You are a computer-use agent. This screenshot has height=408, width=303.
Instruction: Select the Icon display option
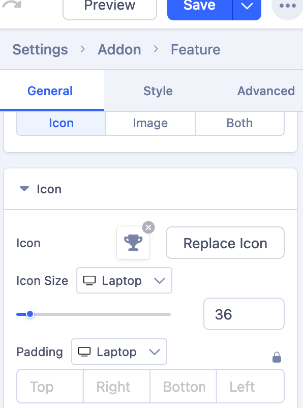point(61,123)
